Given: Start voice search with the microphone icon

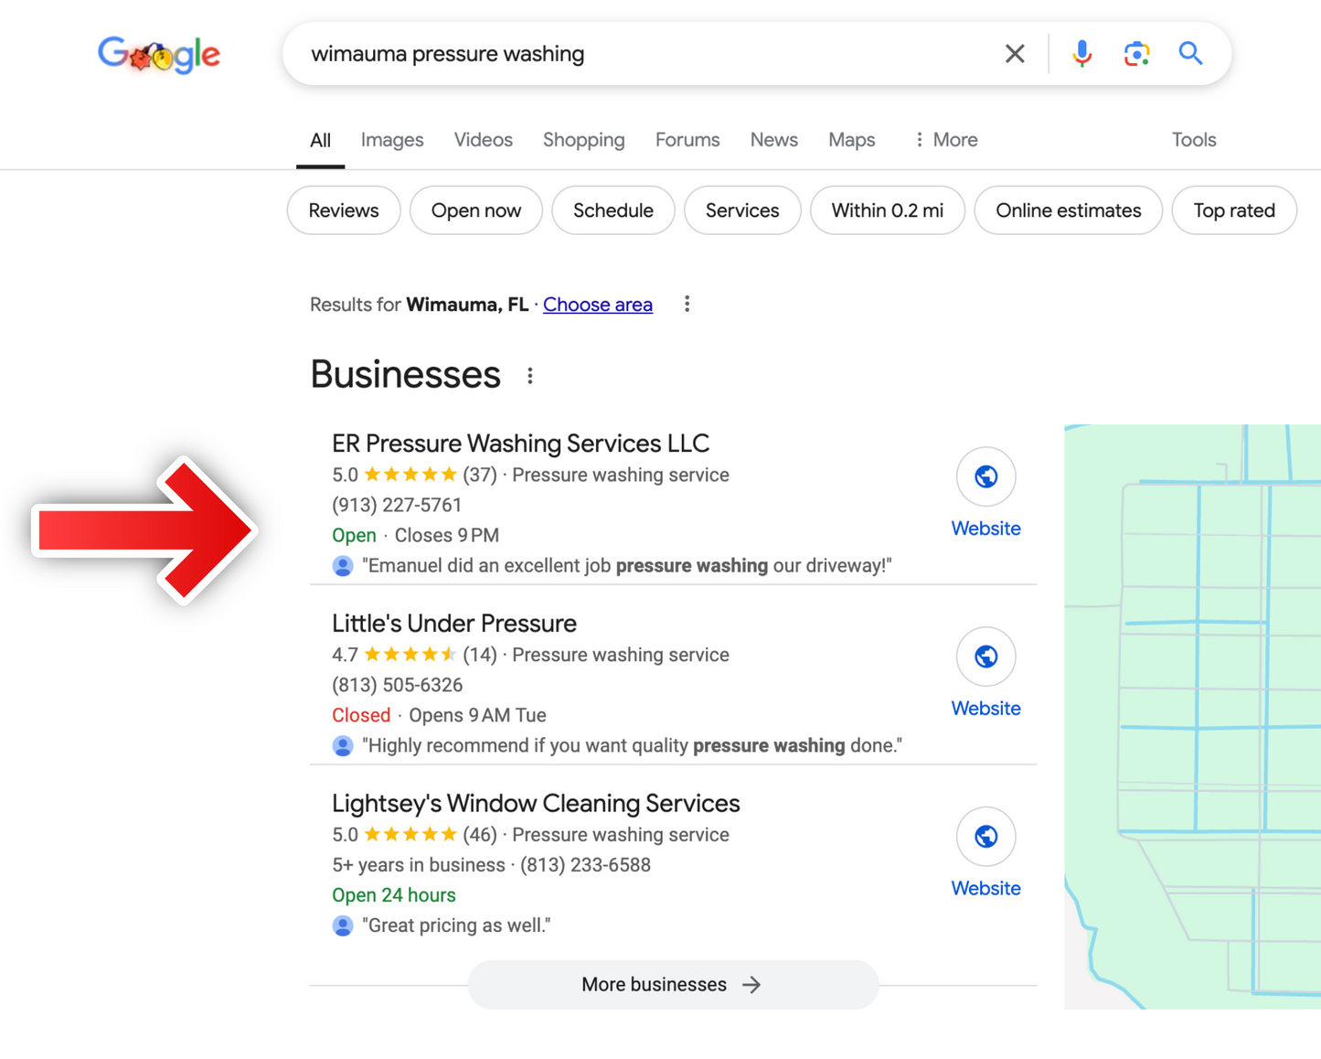Looking at the screenshot, I should (x=1081, y=54).
